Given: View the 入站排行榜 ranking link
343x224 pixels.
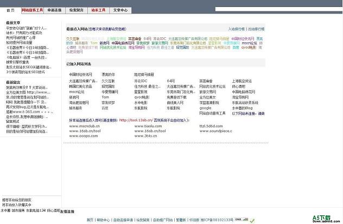Looking at the screenshot, I should tap(237, 29).
